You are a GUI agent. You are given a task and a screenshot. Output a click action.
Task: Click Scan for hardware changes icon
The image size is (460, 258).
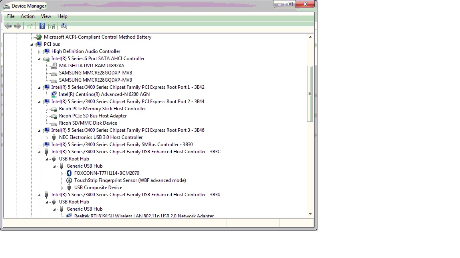coord(63,26)
